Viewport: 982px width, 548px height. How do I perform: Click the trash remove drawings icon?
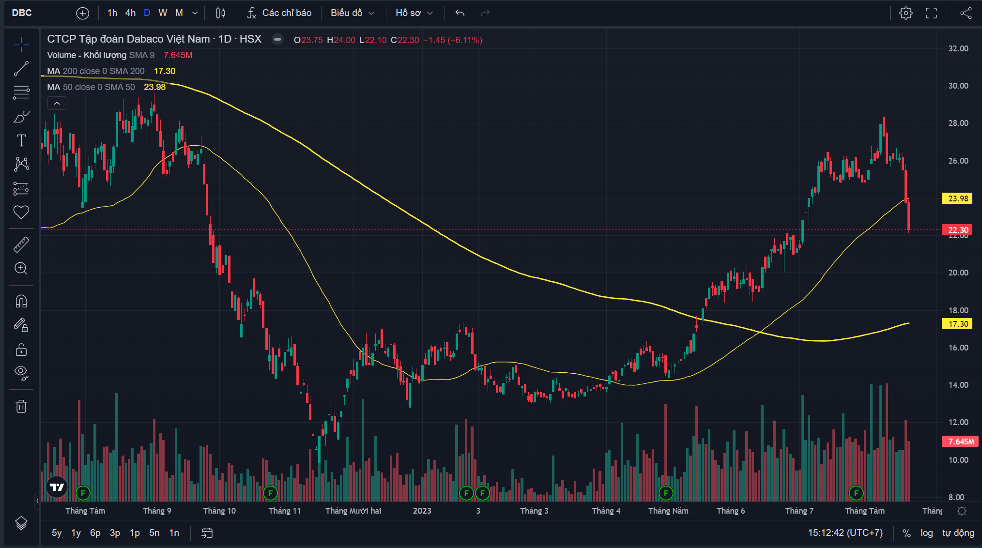point(21,406)
